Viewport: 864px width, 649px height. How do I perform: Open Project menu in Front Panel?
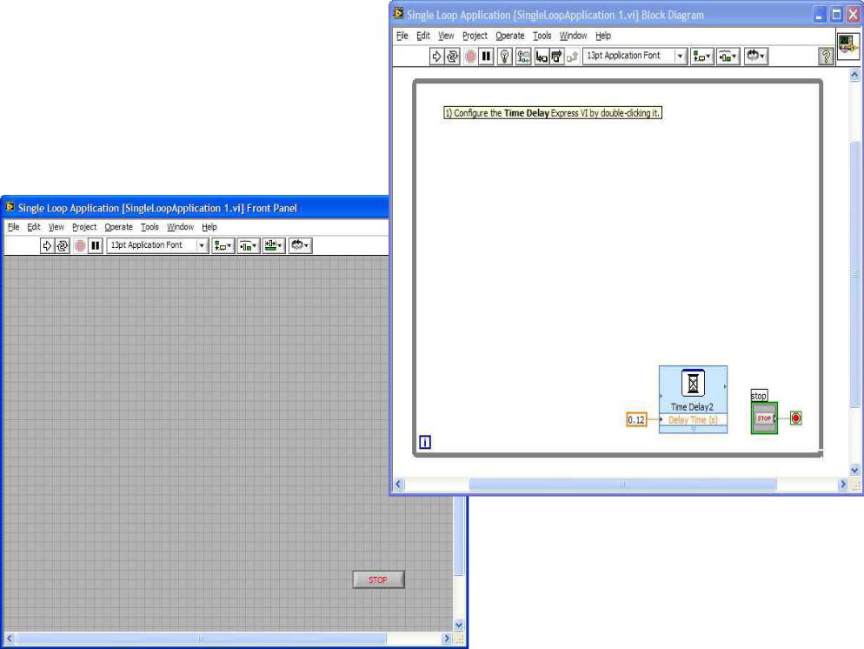point(84,227)
